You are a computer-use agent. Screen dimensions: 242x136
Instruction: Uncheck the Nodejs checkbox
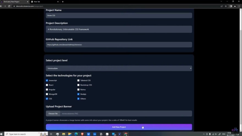click(78, 94)
